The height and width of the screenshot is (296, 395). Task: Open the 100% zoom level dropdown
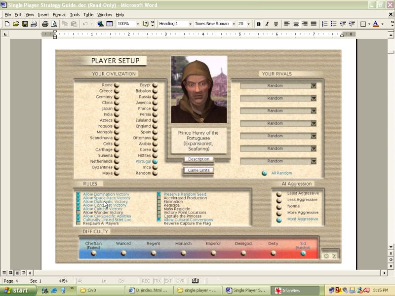pyautogui.click(x=137, y=24)
